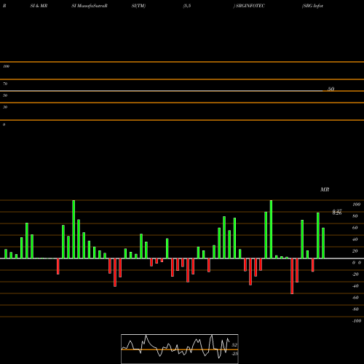Click the first green bar in the MR histogram

coord(6,254)
